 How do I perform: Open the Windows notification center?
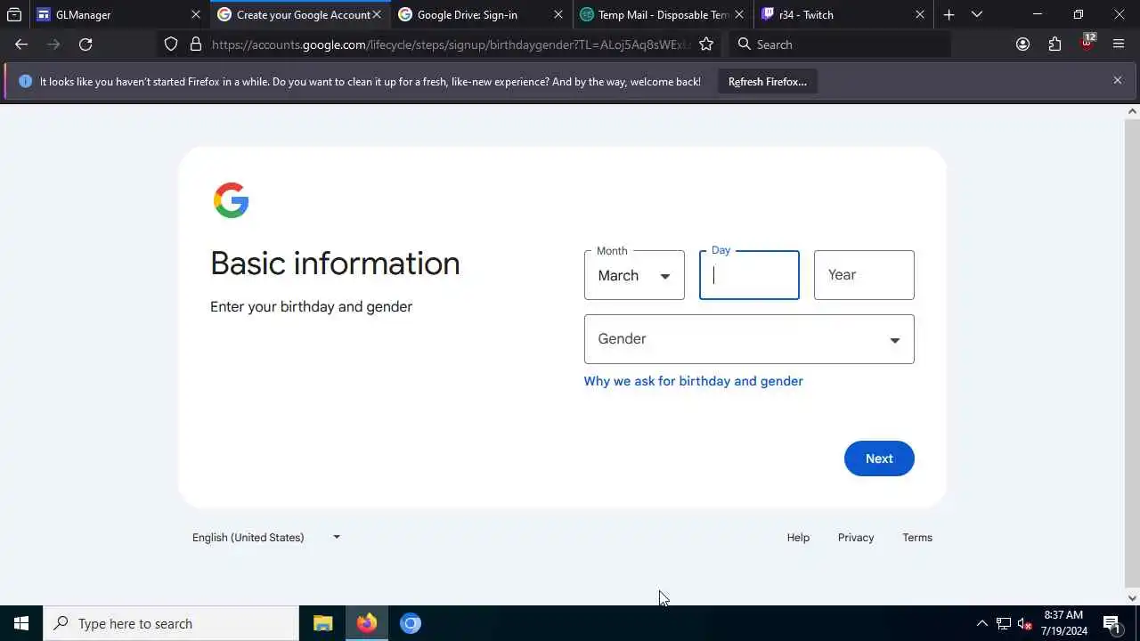click(1111, 623)
